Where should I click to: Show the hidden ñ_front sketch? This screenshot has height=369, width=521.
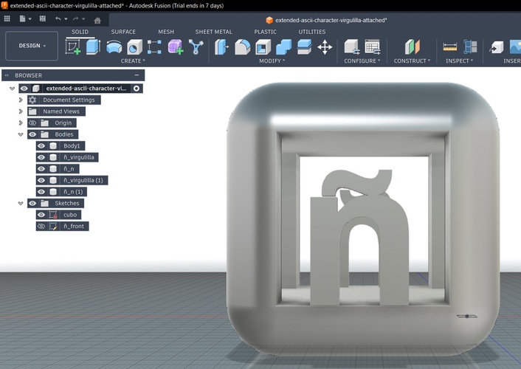41,226
